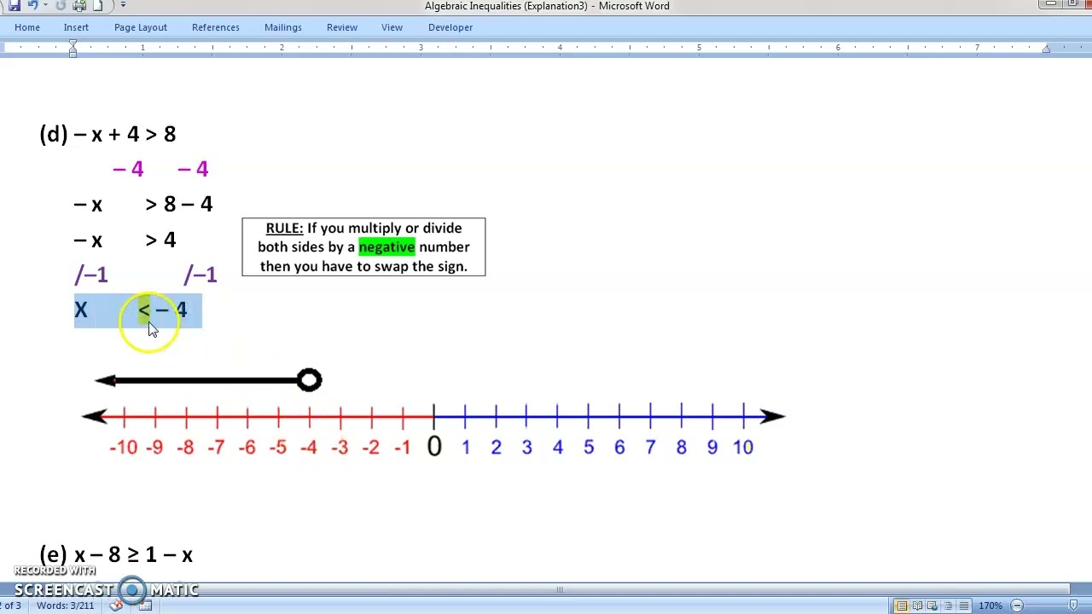This screenshot has width=1092, height=614.
Task: Open Customize Quick Access Toolbar dropdown
Action: tap(123, 5)
